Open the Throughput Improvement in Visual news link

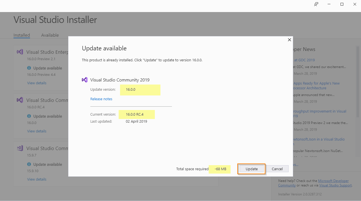(x=320, y=114)
